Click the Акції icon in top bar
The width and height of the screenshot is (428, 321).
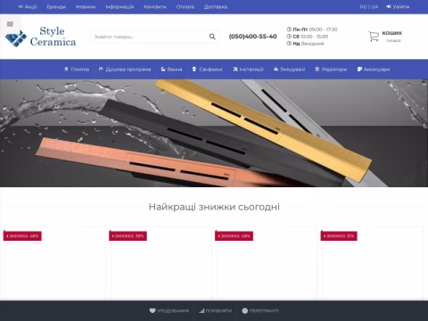21,6
